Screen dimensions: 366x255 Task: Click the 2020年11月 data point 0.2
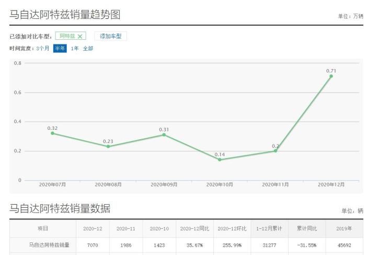[x=276, y=151]
